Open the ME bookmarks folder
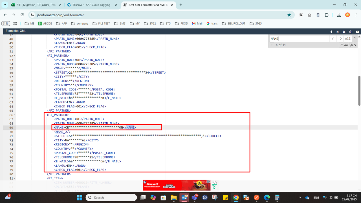 [x=30, y=23]
